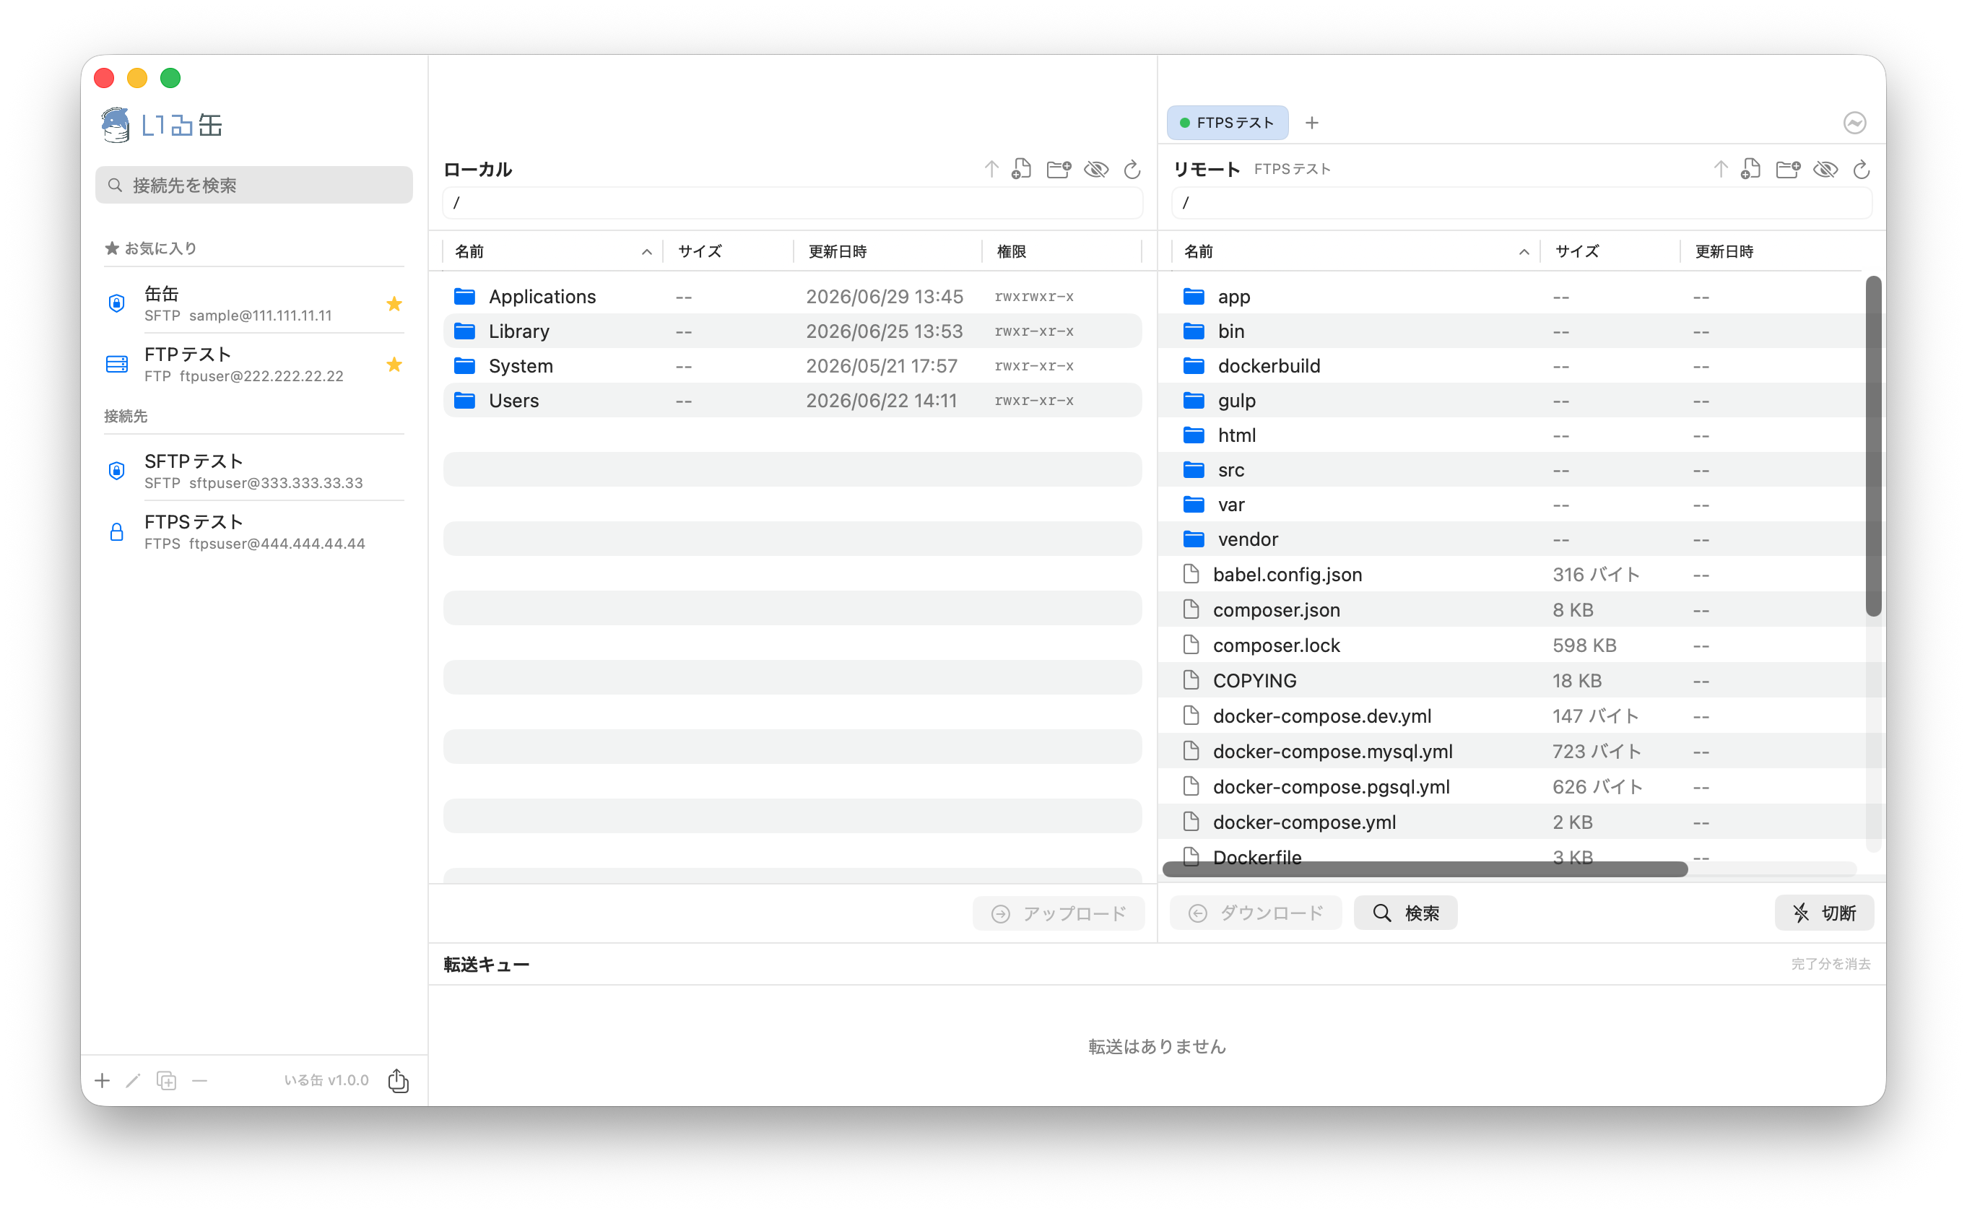Click the 接続先を検索 search field
1967x1213 pixels.
(x=253, y=186)
